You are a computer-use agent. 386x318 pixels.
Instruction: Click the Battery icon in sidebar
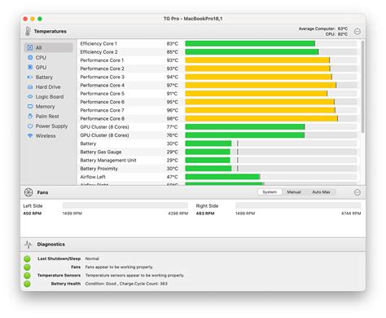tap(30, 77)
